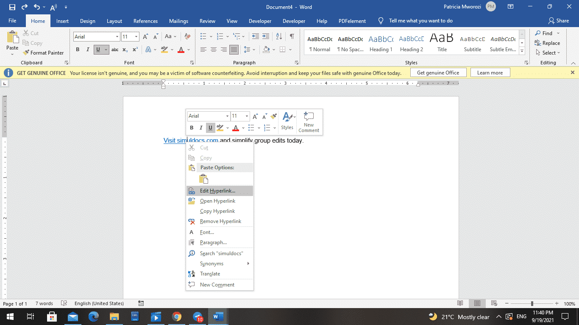
Task: Apply Text Highlight Color in the mini toolbar
Action: point(220,128)
